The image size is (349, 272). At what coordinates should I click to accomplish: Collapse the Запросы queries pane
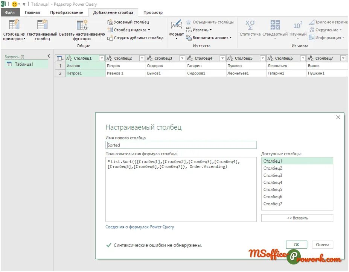coord(49,56)
